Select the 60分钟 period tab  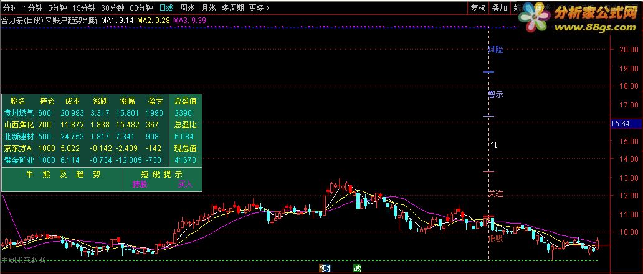pyautogui.click(x=141, y=7)
